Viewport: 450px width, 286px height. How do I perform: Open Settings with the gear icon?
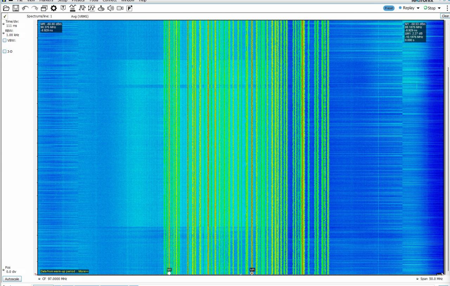pos(53,8)
